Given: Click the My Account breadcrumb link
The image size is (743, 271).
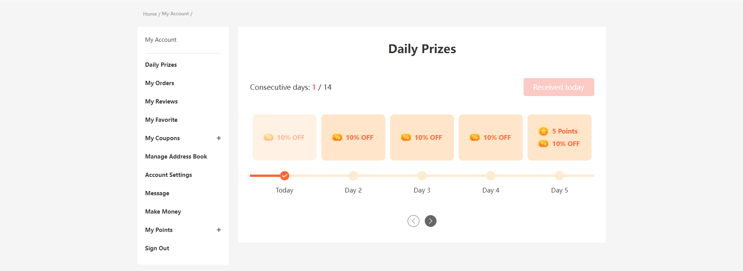Looking at the screenshot, I should [x=175, y=14].
